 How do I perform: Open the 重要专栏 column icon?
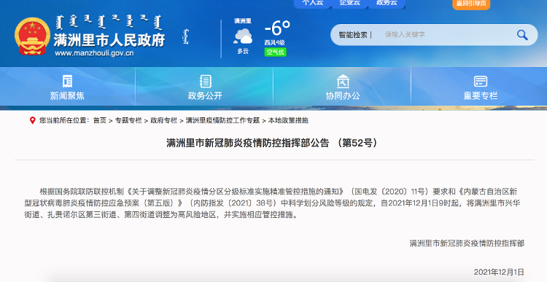click(x=481, y=81)
